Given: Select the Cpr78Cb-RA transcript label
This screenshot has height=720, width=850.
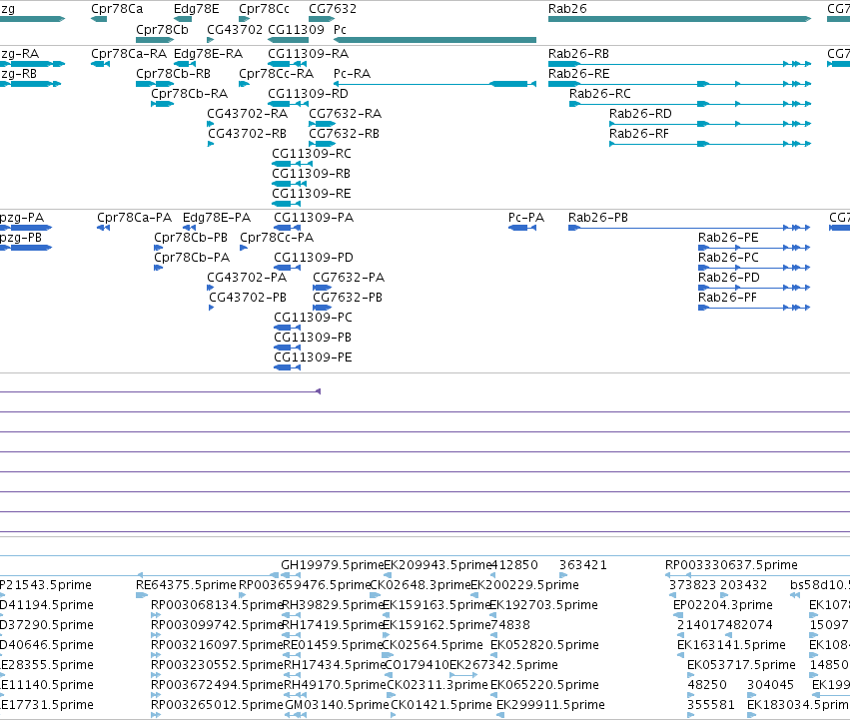Looking at the screenshot, I should (189, 93).
